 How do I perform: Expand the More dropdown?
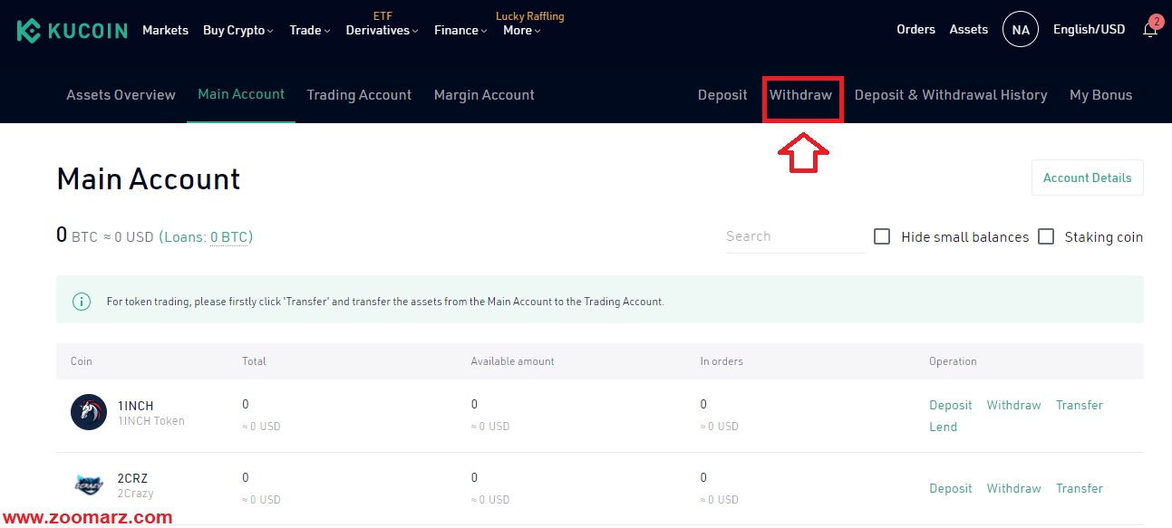coord(522,30)
